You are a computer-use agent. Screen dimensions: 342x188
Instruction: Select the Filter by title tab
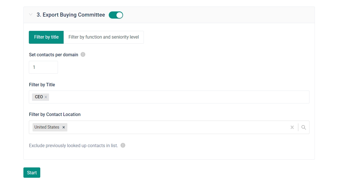tap(46, 37)
